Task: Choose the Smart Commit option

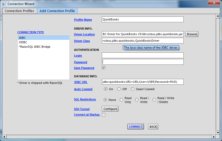Action: tap(133, 89)
